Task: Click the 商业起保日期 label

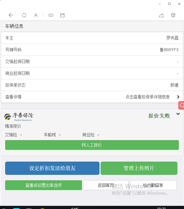Action: [x=18, y=73]
